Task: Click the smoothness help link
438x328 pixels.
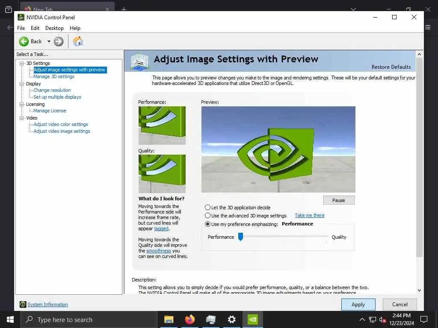Action: click(x=158, y=251)
